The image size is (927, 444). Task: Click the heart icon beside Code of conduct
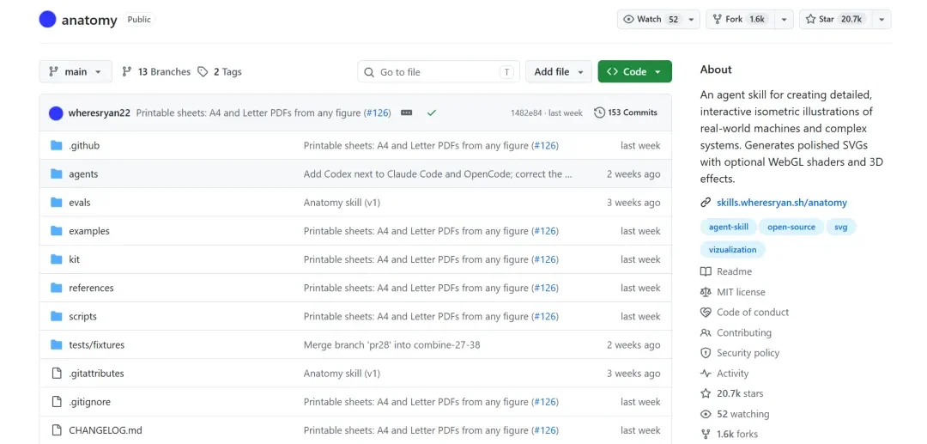tap(706, 312)
